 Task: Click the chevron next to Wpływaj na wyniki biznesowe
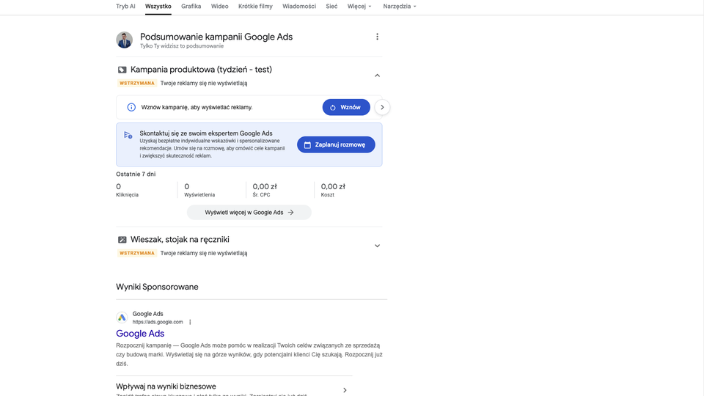(x=345, y=390)
